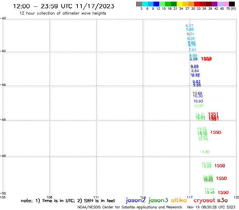This screenshot has height=210, width=239.
Task: Select the cryosat satellite label
Action: point(204,201)
